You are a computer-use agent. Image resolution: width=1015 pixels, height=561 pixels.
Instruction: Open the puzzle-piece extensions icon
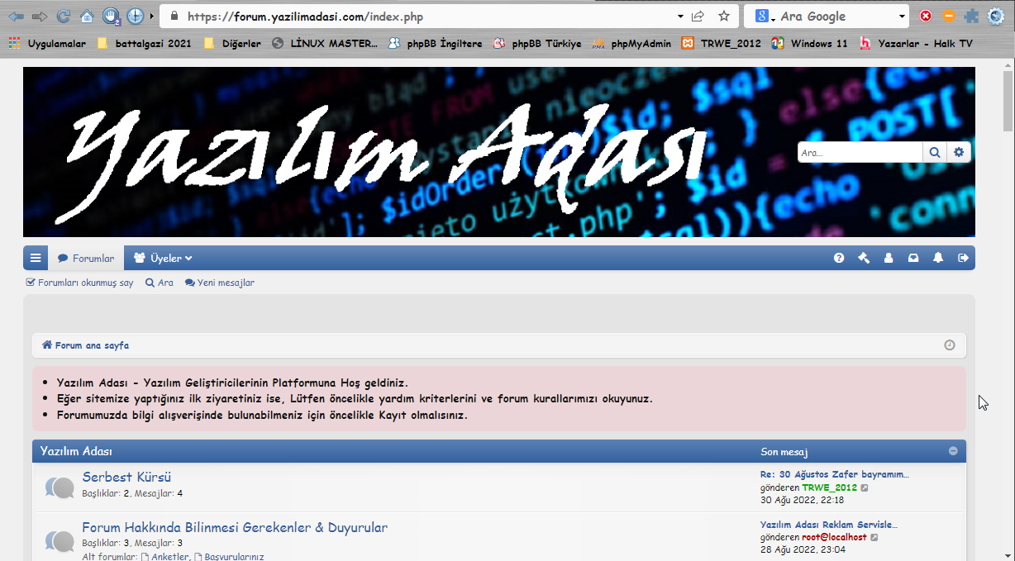pyautogui.click(x=972, y=16)
